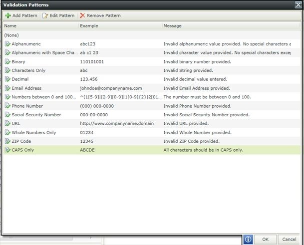Click the Phone Number pattern icon

(7, 106)
